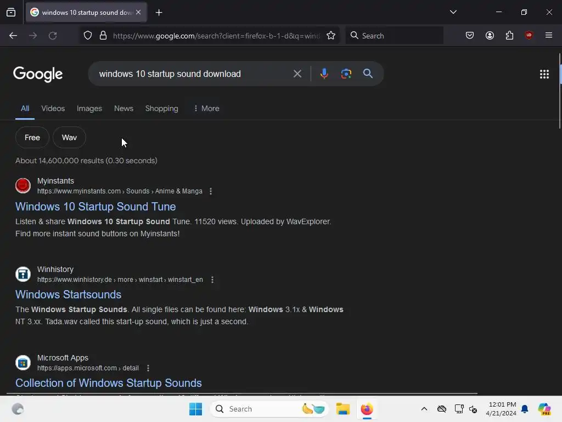Click the winhistory.de breadcrumb URL
The image size is (562, 422).
coord(120,280)
